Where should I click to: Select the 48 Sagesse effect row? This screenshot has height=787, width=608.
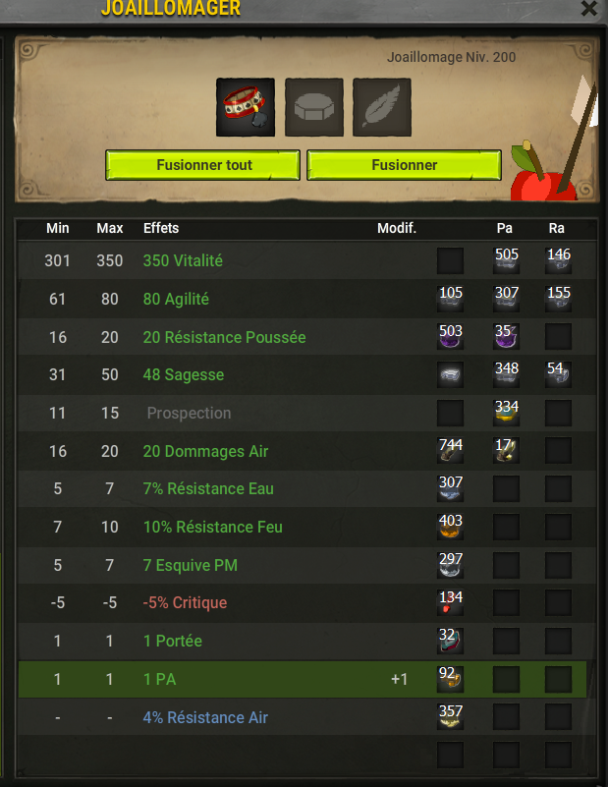[x=306, y=375]
